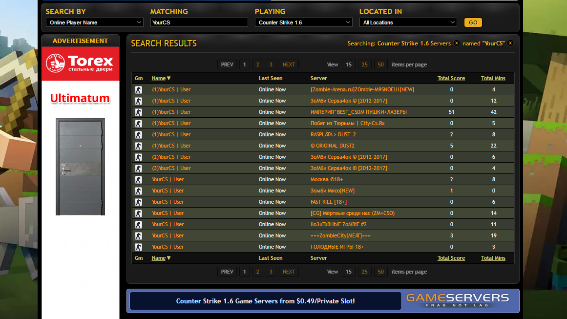Click game icon in Москва ©18+ row
Viewport: 567px width, 319px height.
tap(139, 179)
